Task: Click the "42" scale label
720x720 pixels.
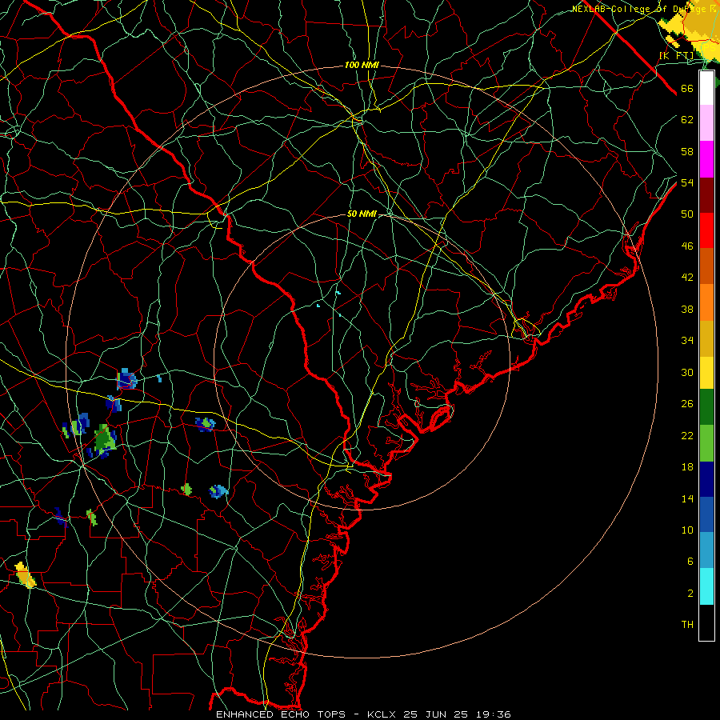Action: pos(687,278)
